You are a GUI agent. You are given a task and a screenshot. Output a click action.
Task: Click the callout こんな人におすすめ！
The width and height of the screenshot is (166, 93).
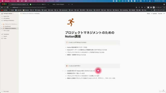click(92, 66)
